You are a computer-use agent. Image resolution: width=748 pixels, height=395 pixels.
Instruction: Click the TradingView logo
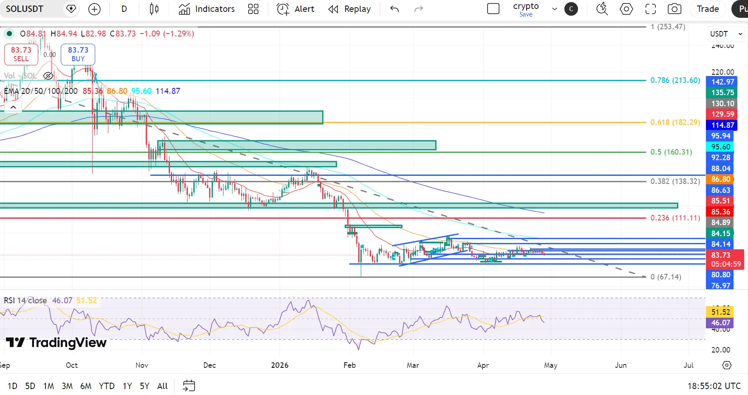click(56, 343)
